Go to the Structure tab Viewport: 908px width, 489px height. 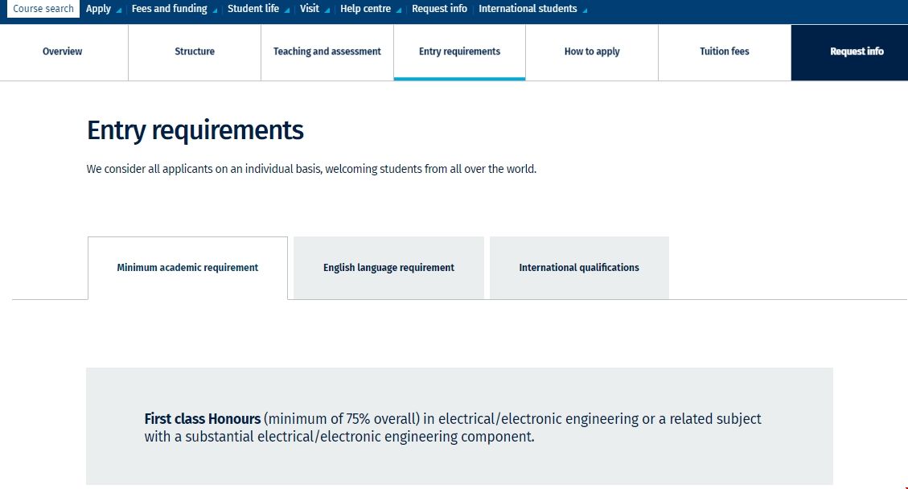(195, 51)
